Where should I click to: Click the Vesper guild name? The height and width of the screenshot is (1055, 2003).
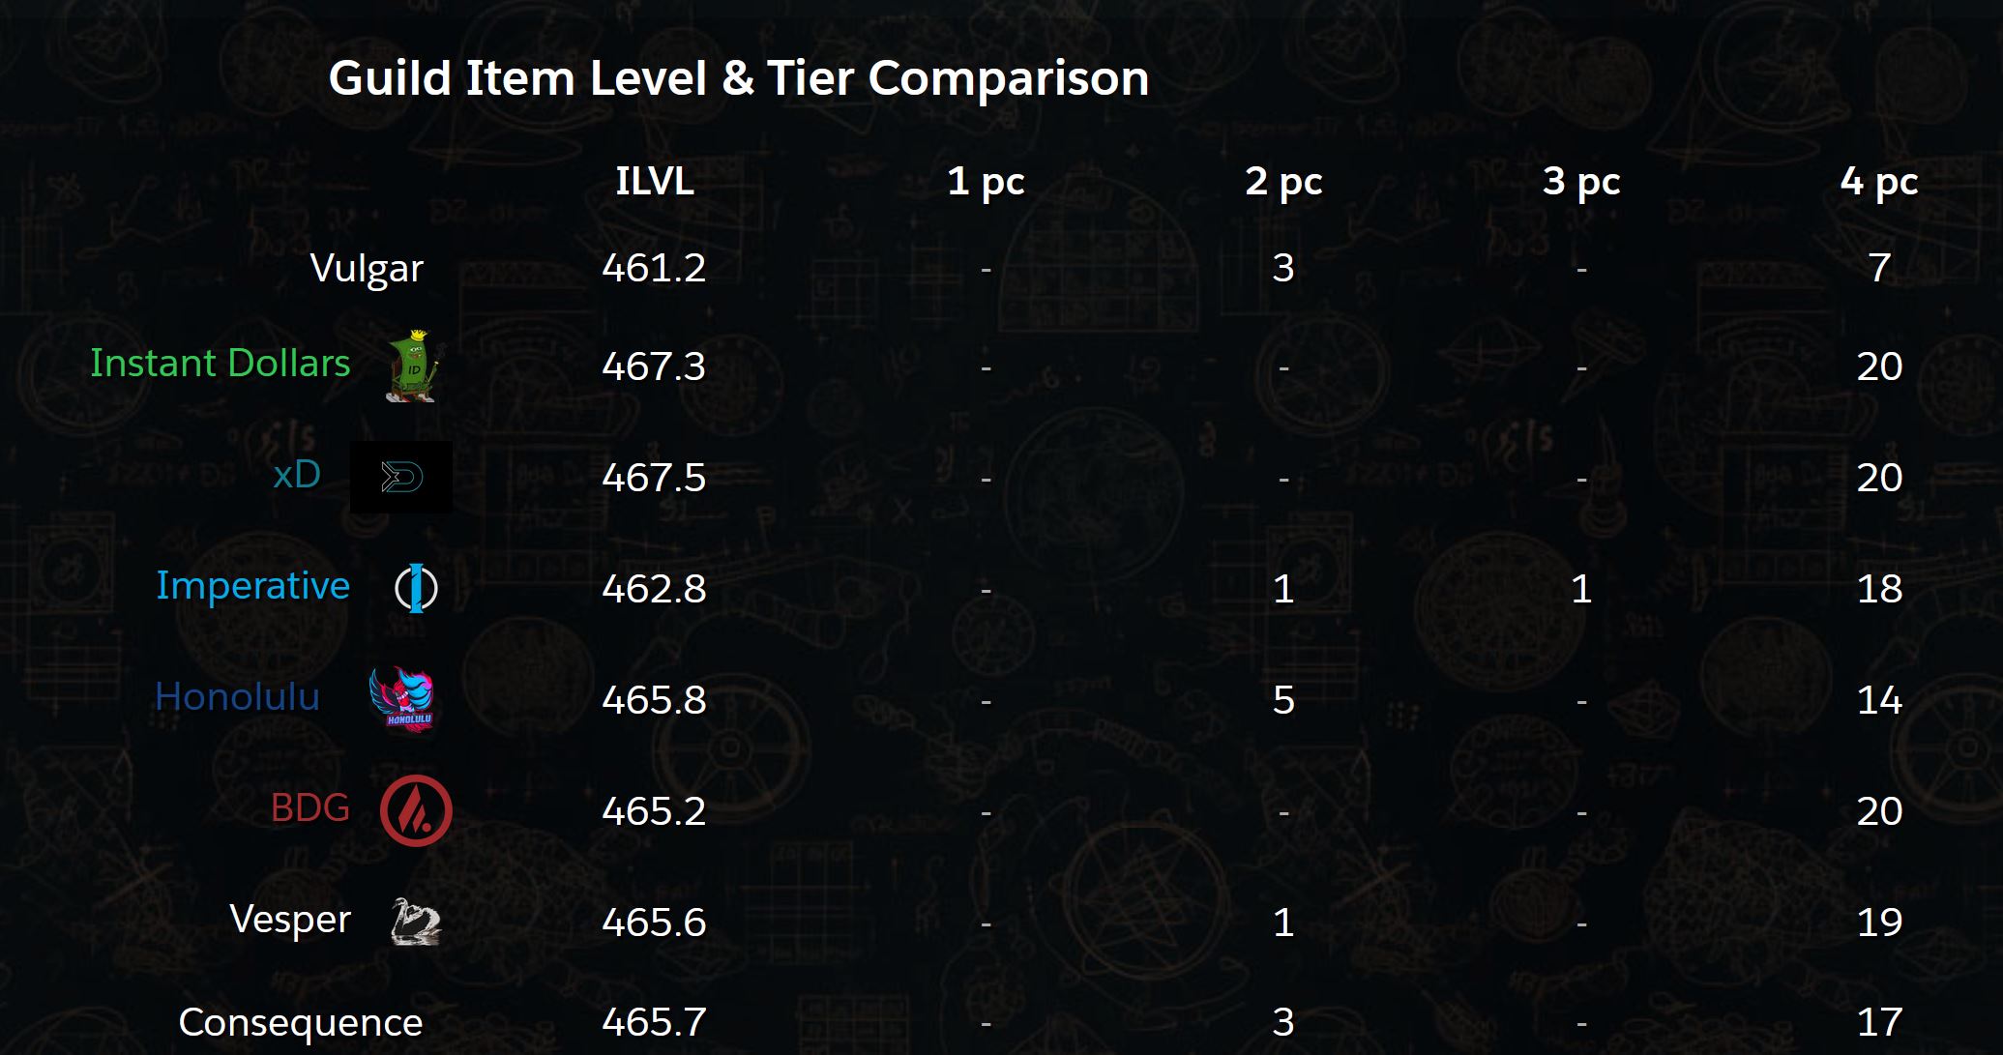(x=290, y=921)
